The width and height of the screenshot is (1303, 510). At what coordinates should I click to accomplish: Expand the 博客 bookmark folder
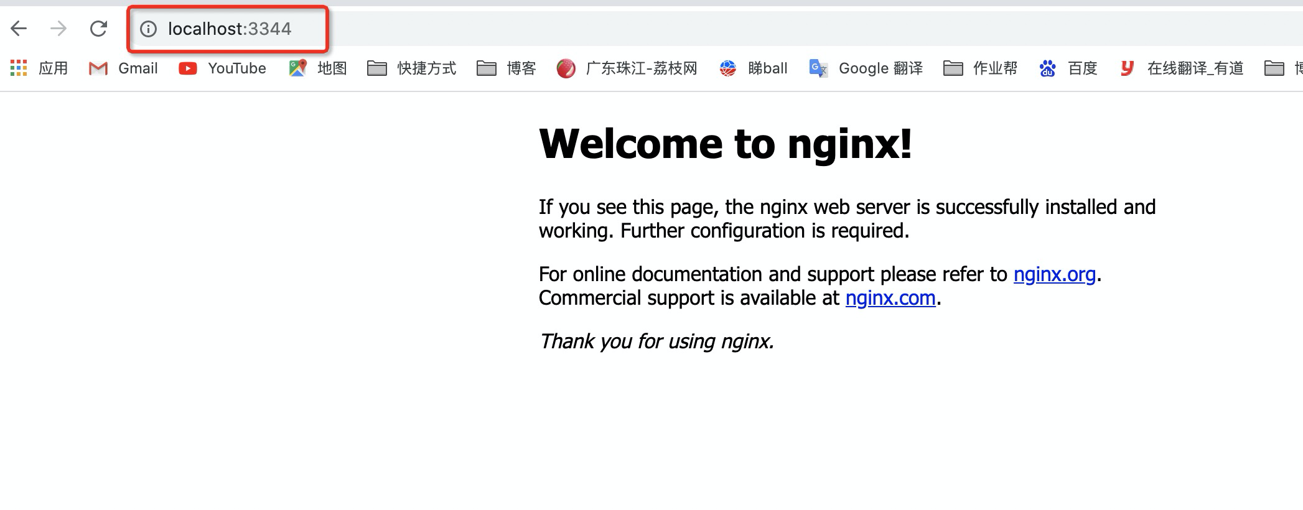coord(506,68)
